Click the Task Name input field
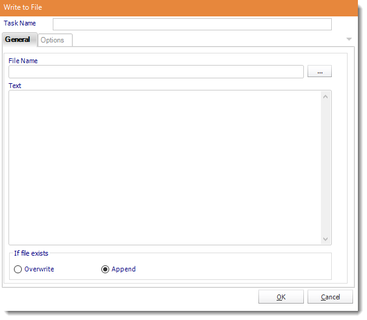This screenshot has width=367, height=320. pyautogui.click(x=192, y=24)
